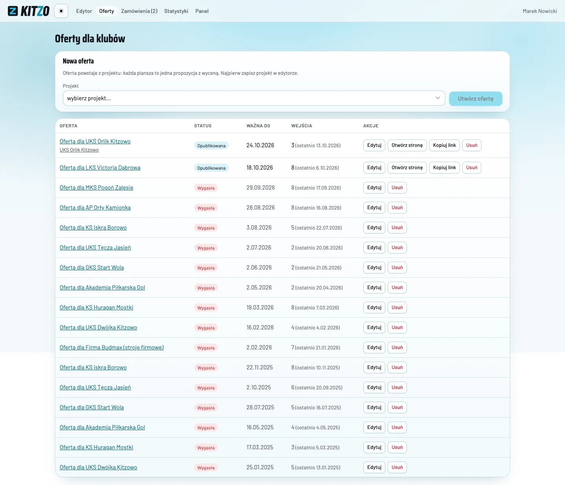Viewport: 565px width, 485px height.
Task: Edit the LKS Victoria Dąbrowa offer
Action: [x=374, y=168]
